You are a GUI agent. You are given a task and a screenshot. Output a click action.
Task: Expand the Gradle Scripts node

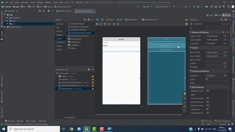(4, 27)
